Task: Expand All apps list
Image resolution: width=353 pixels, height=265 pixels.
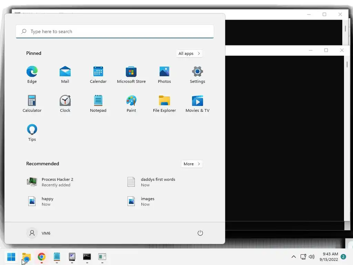Action: [x=189, y=53]
